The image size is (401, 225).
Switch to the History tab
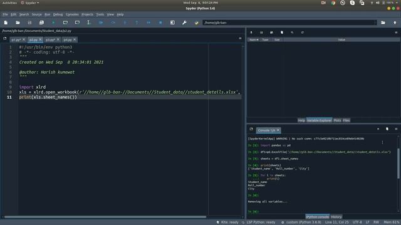[336, 217]
